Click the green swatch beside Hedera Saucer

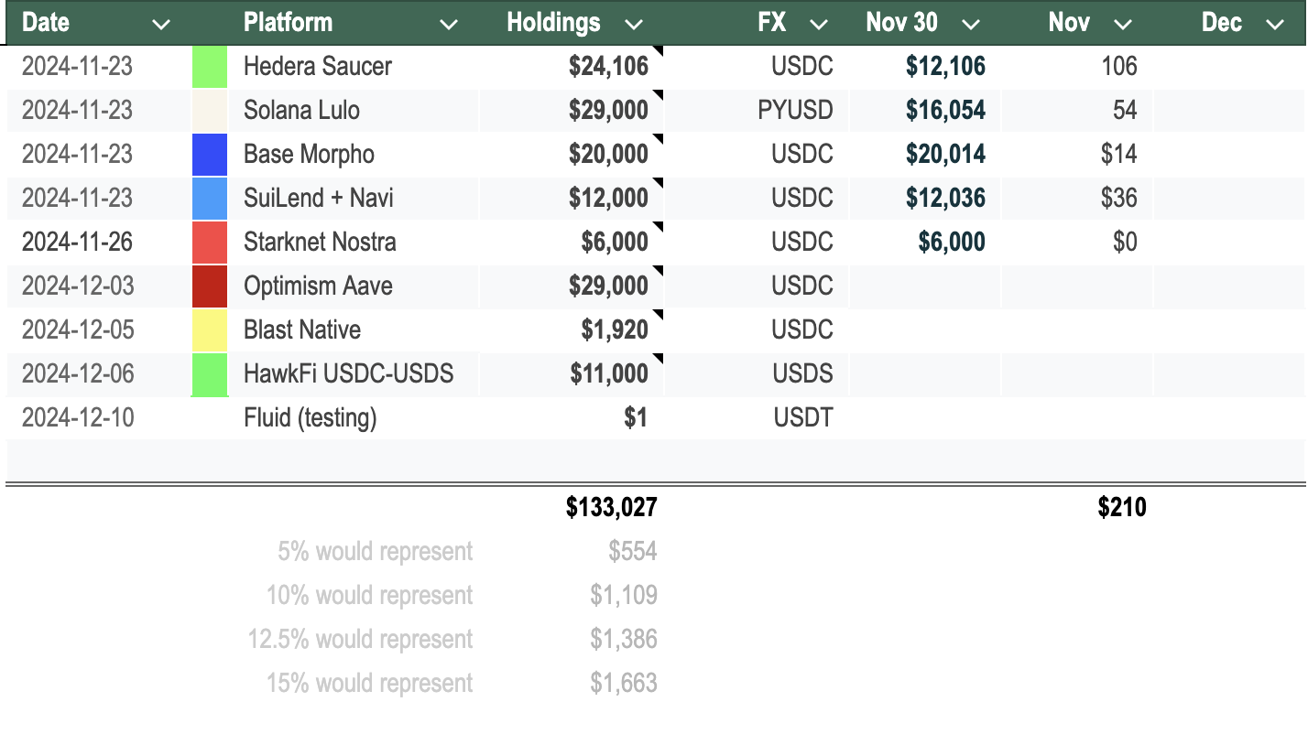pos(210,66)
